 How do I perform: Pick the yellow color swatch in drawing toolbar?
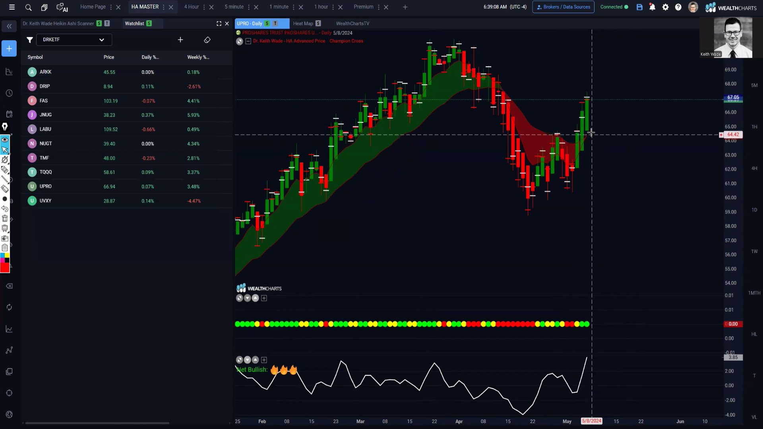(x=7, y=256)
